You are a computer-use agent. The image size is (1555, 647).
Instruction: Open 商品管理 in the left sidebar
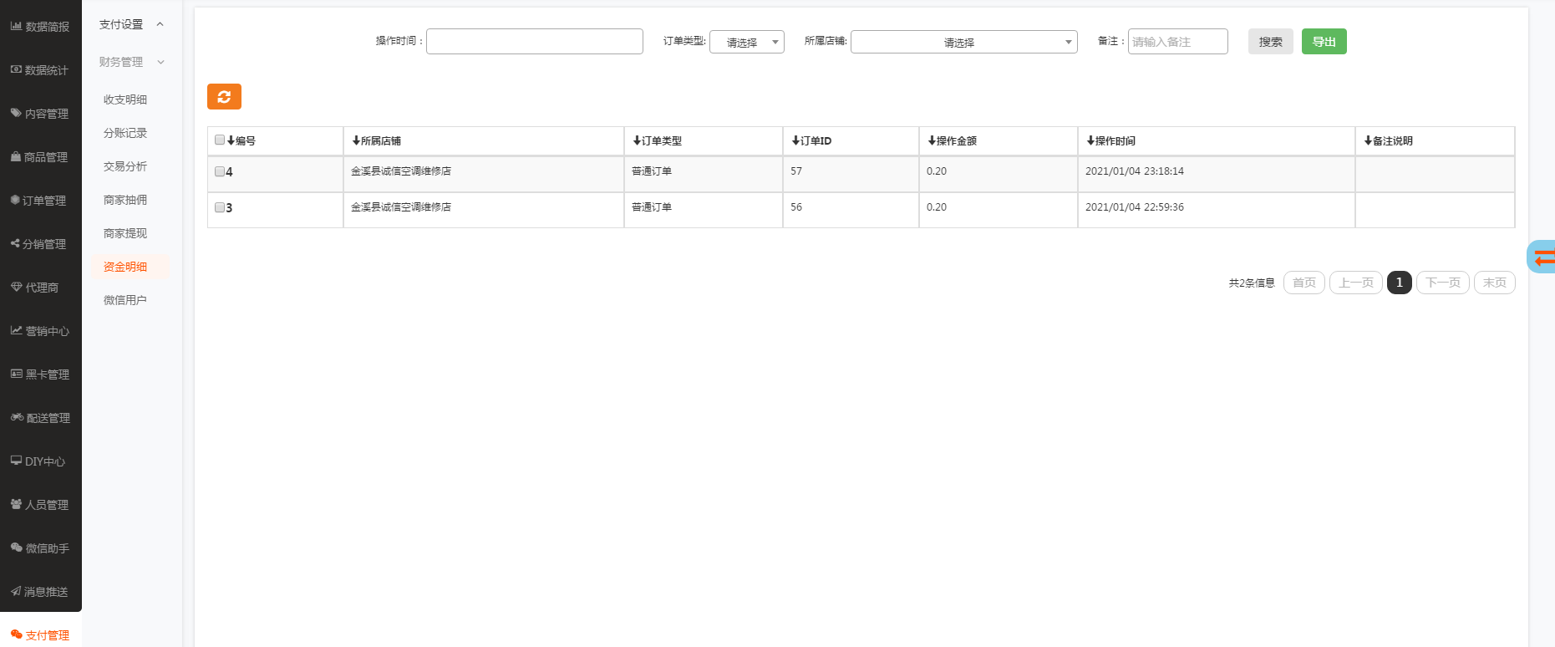pos(40,157)
